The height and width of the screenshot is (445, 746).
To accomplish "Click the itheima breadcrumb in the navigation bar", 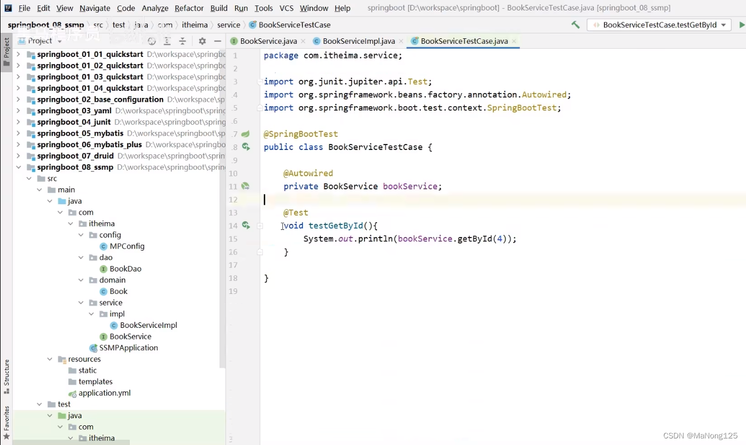I will pyautogui.click(x=194, y=25).
